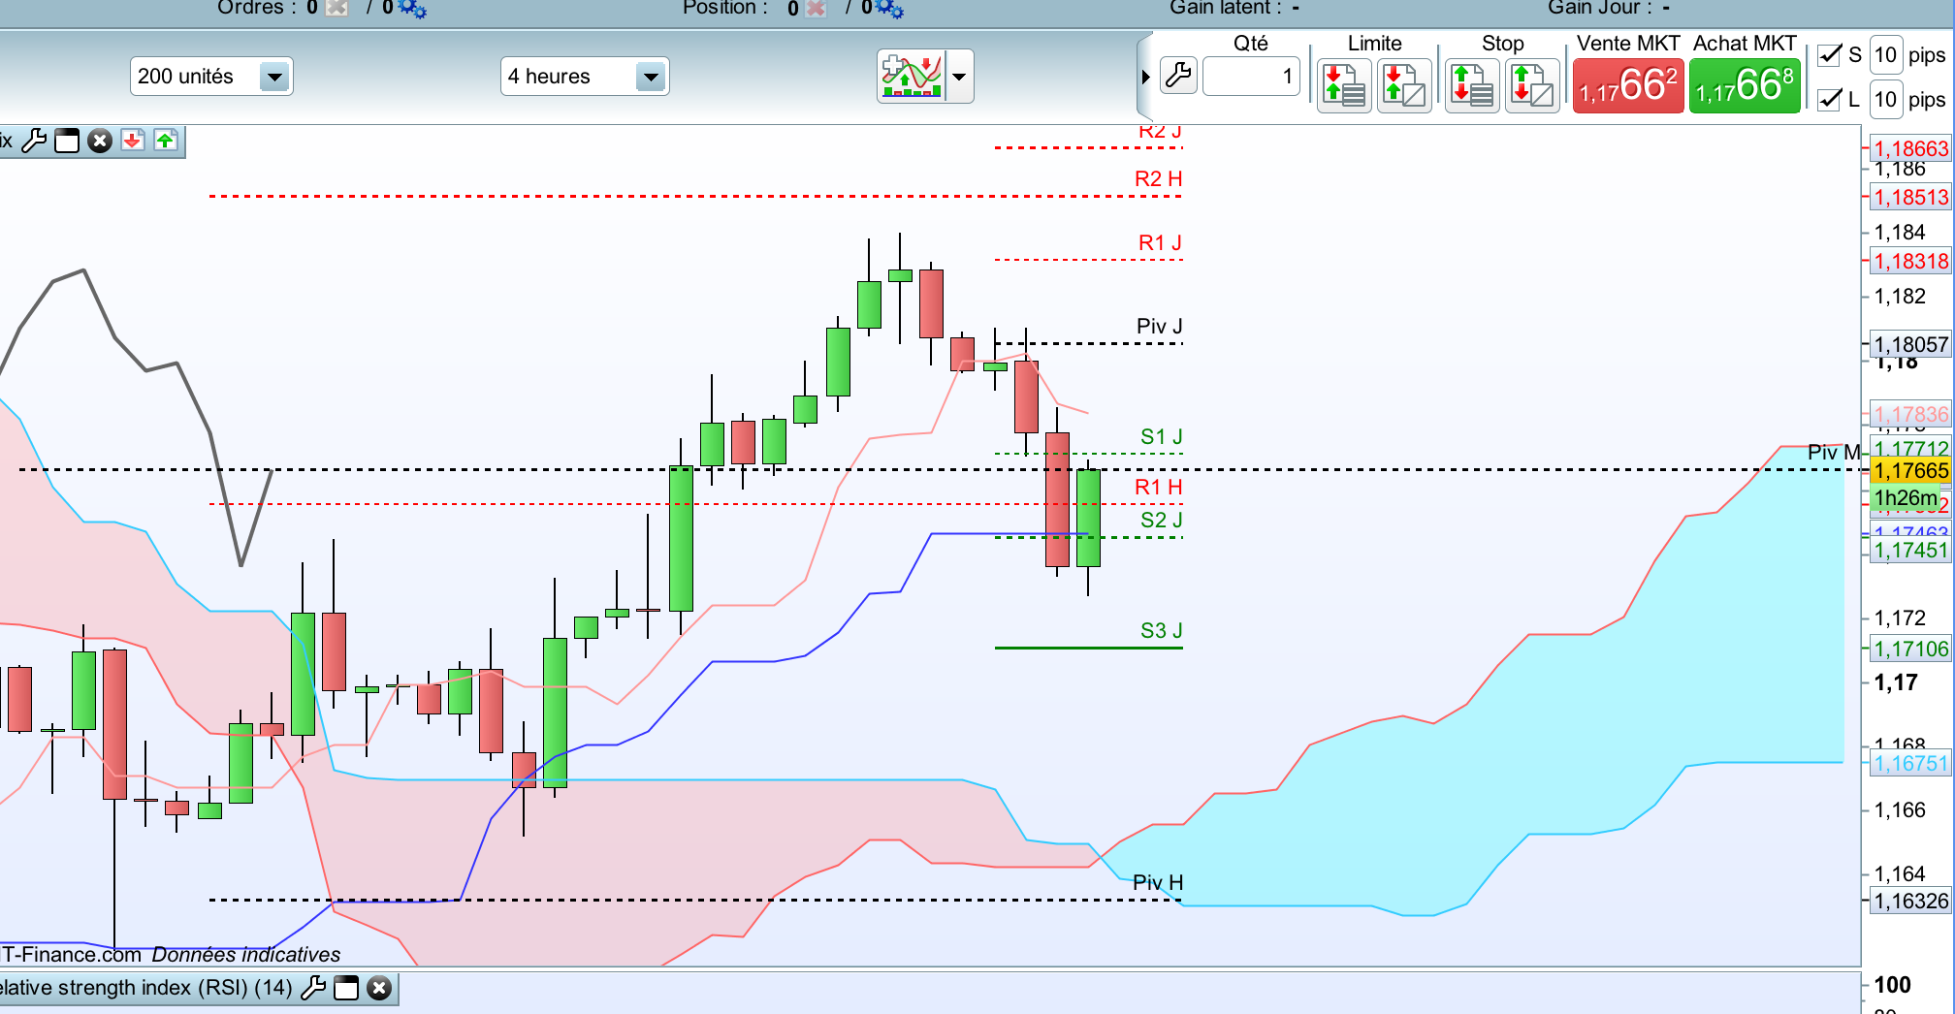
Task: Click the S3 J support label
Action: tap(1162, 631)
